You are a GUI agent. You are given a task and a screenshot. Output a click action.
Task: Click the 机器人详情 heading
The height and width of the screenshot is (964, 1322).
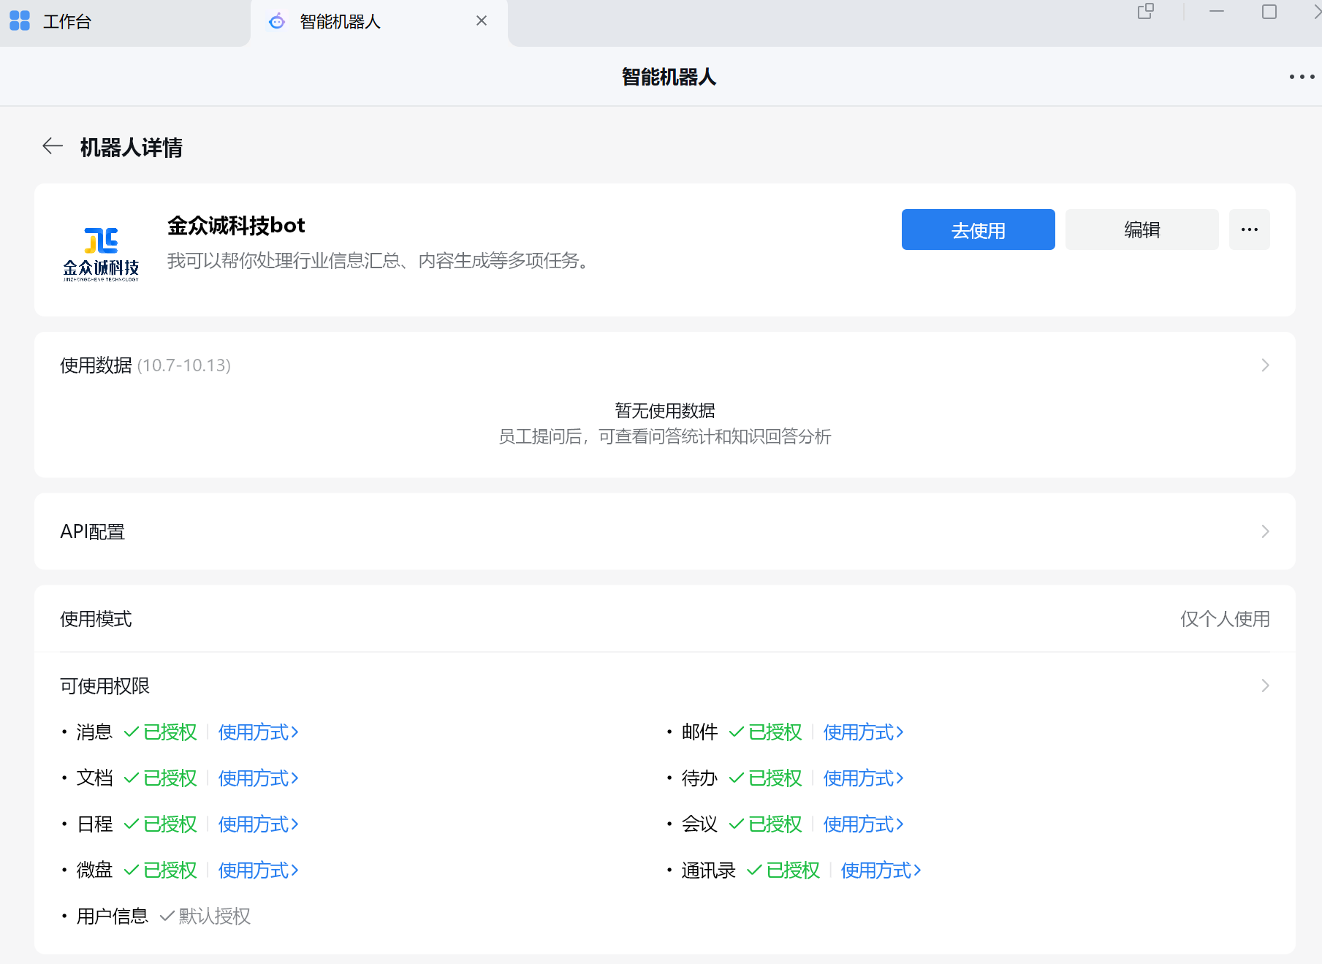132,148
